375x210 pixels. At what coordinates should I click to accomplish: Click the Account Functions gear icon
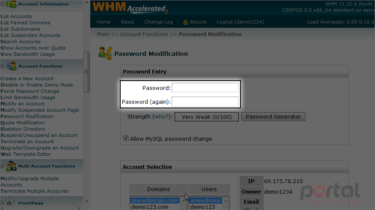(x=11, y=66)
